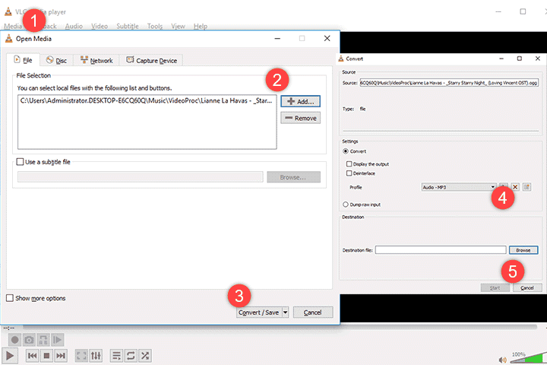
Task: Maximize the main VLC window
Action: (x=523, y=11)
